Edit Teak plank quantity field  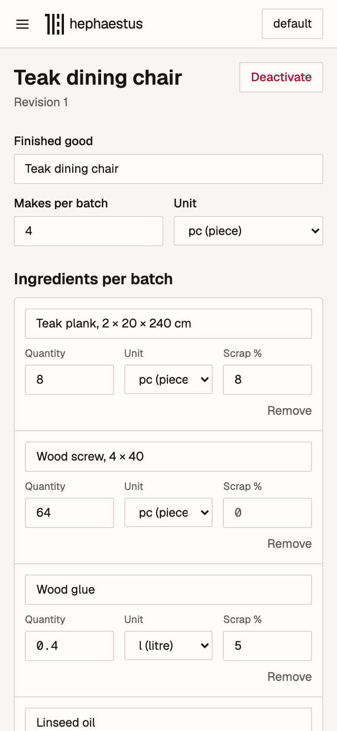70,380
